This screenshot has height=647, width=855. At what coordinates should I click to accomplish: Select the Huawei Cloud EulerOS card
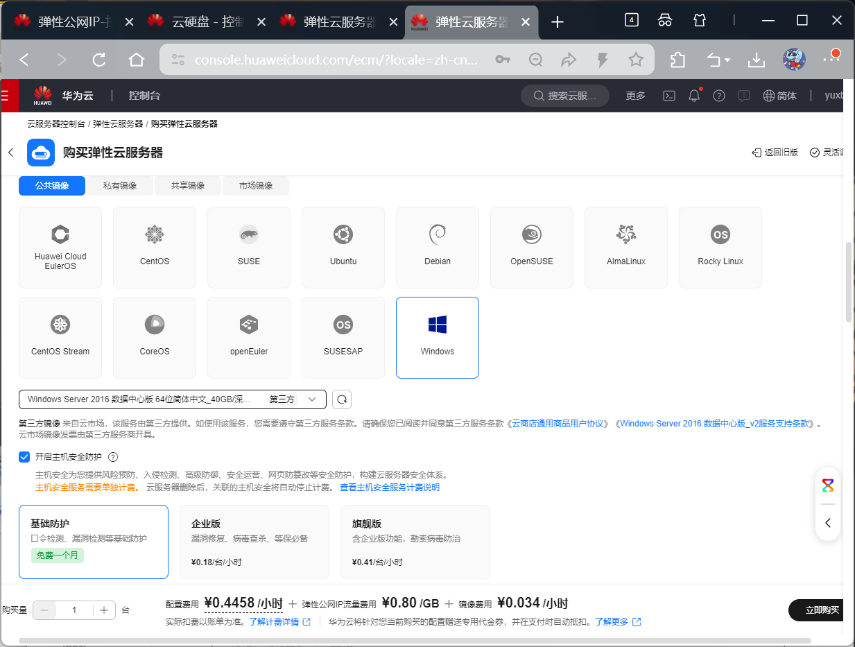tap(60, 248)
